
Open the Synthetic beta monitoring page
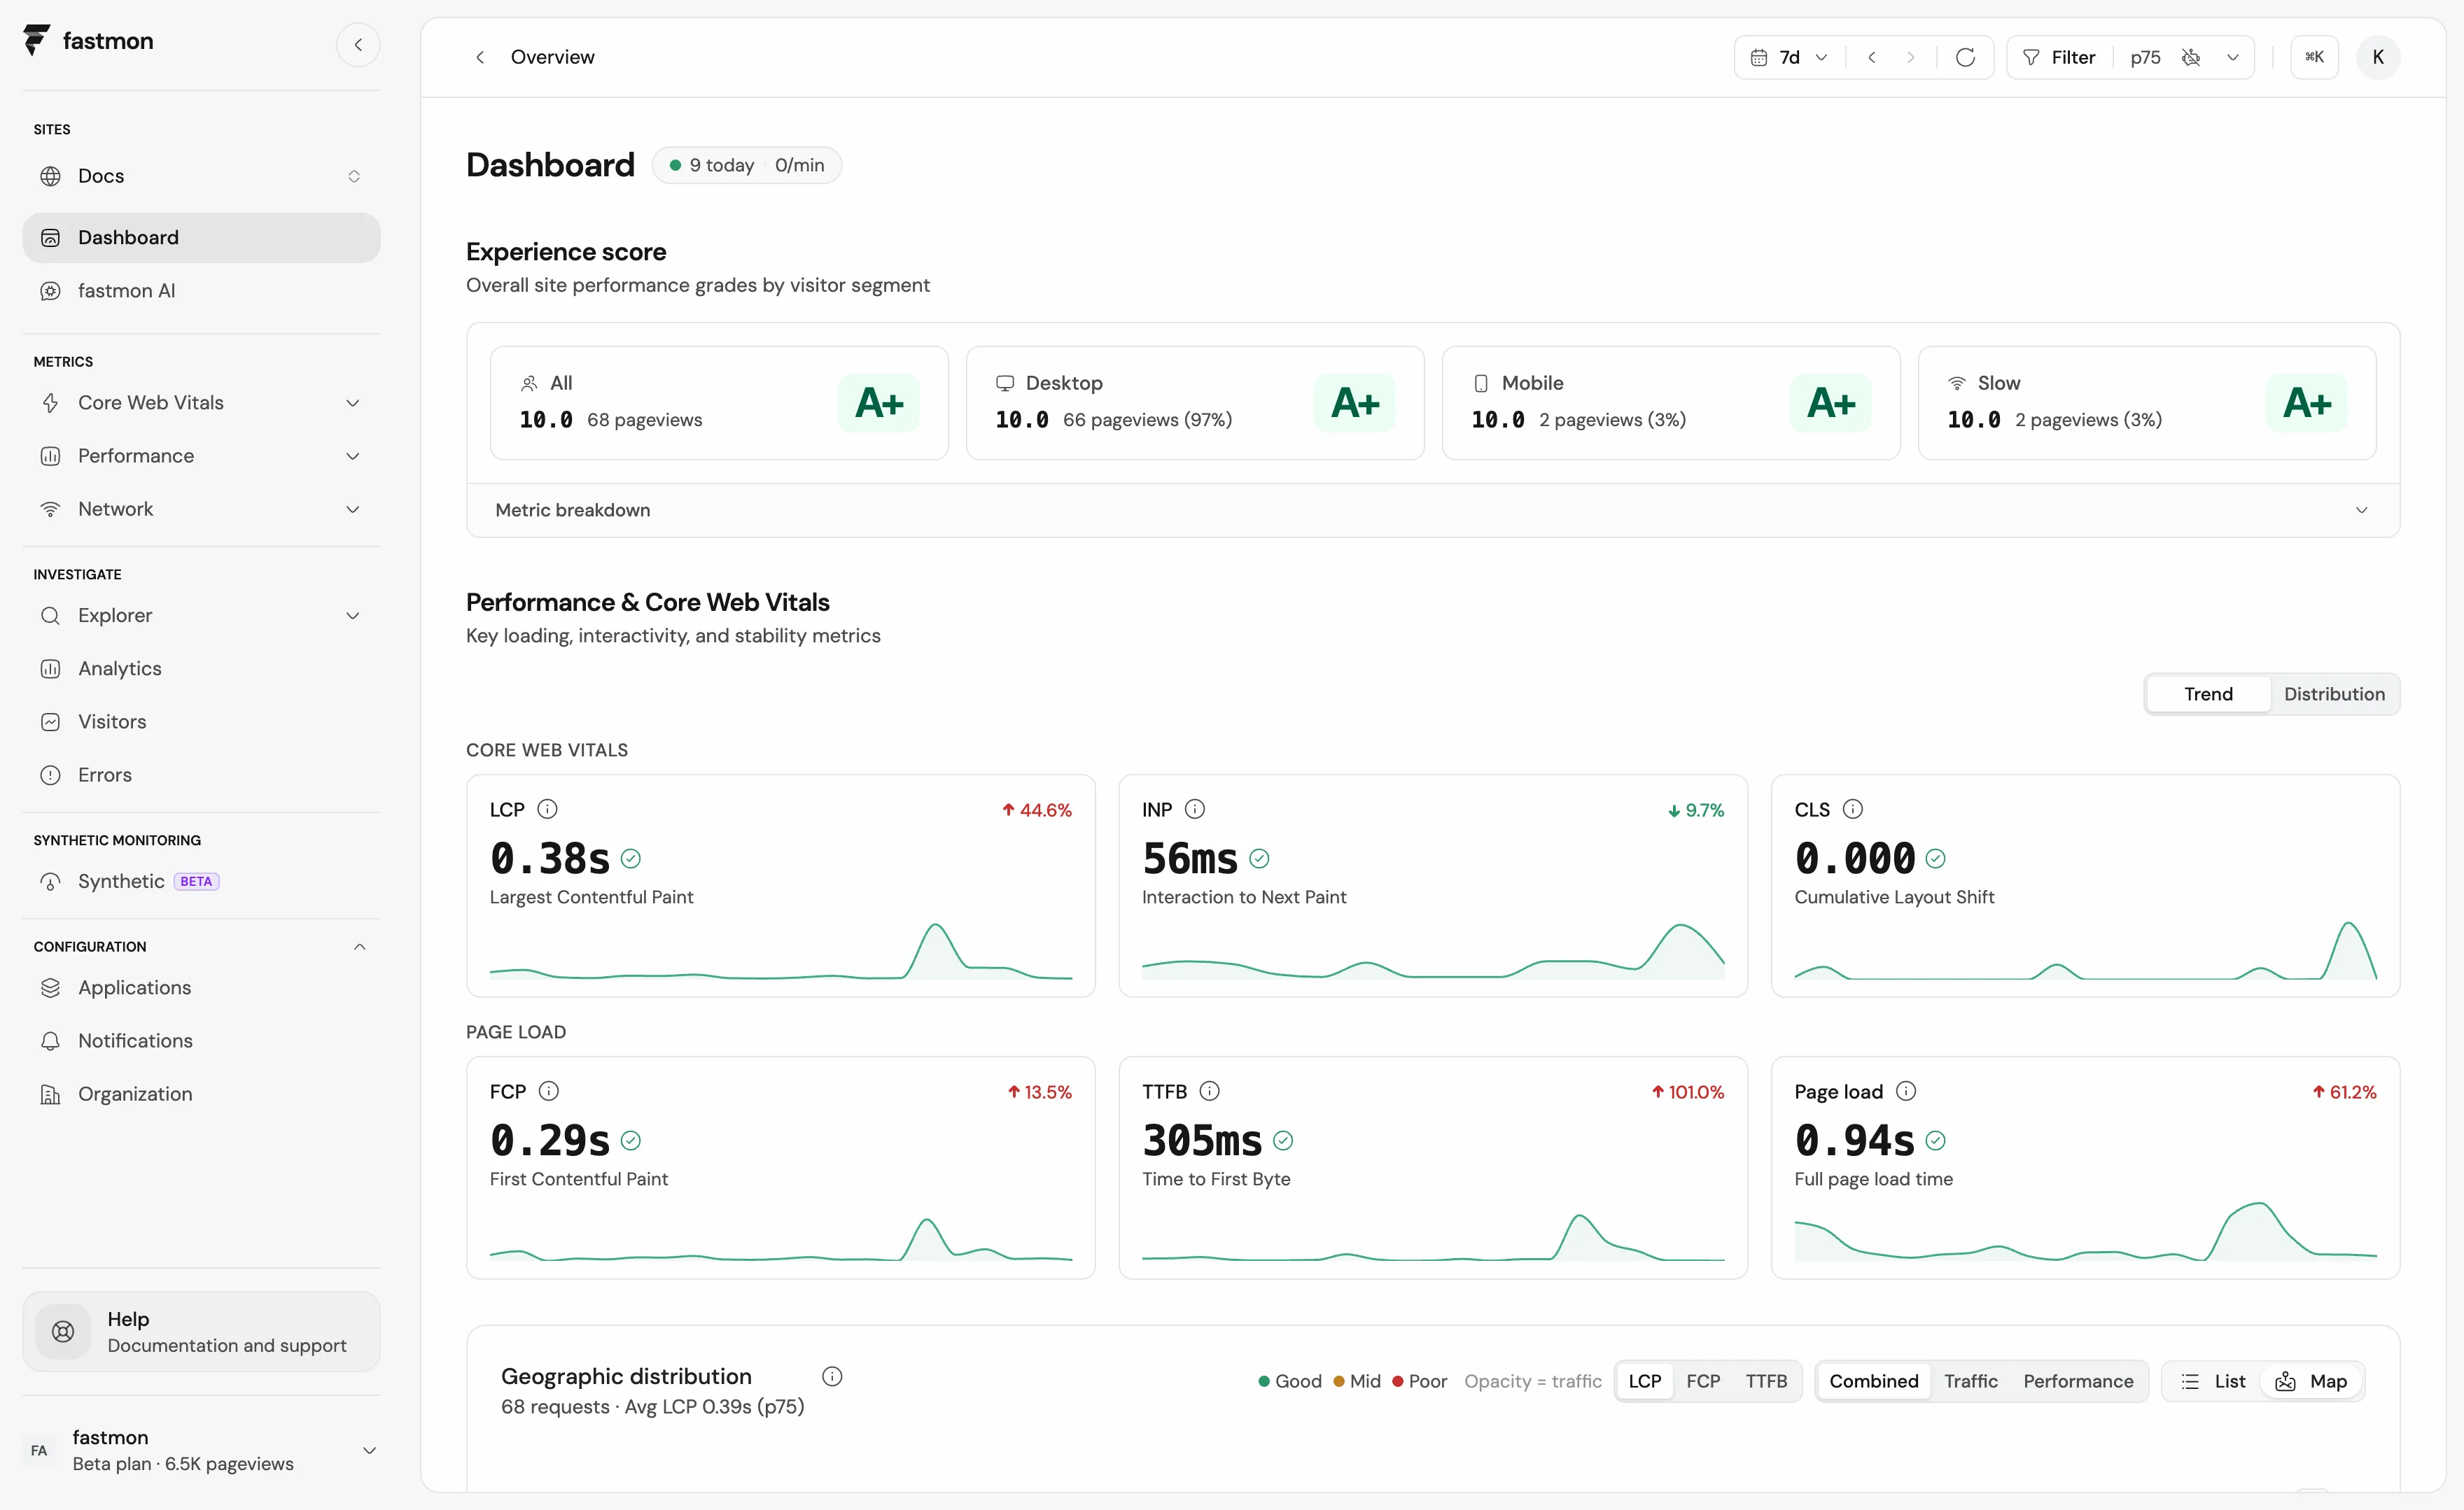pyautogui.click(x=201, y=882)
